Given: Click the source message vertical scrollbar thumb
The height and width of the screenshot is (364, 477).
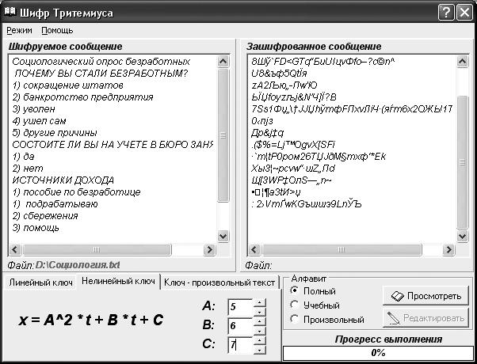Looking at the screenshot, I should (x=223, y=135).
